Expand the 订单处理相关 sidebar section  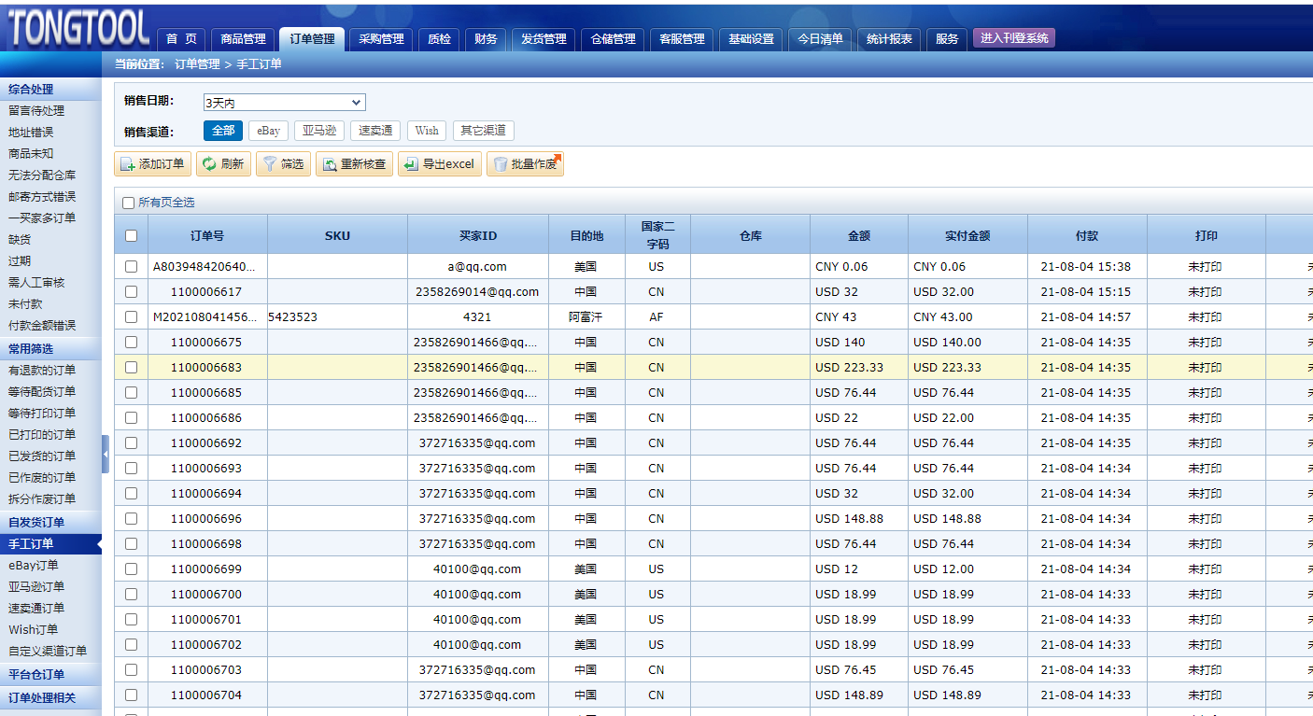point(50,697)
